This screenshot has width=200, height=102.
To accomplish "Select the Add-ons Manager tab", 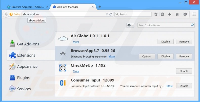I will pos(73,7).
